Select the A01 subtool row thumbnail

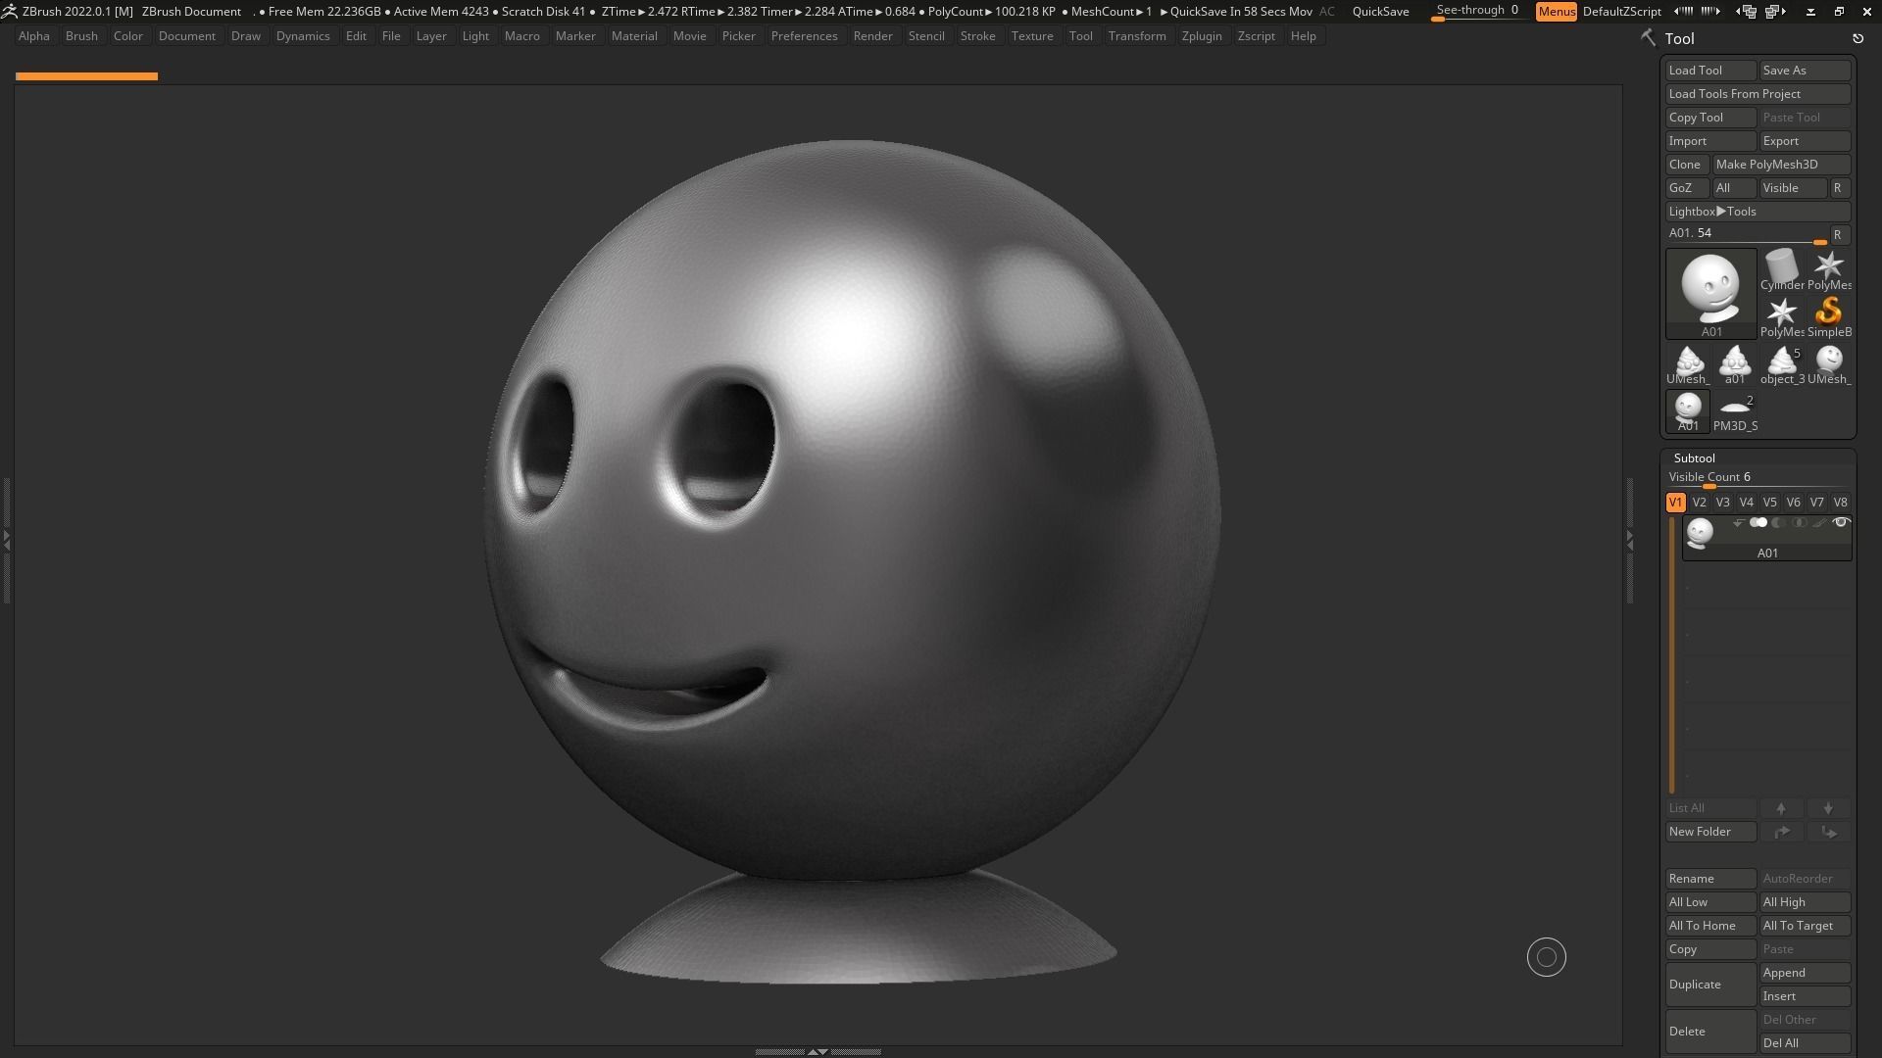tap(1700, 533)
